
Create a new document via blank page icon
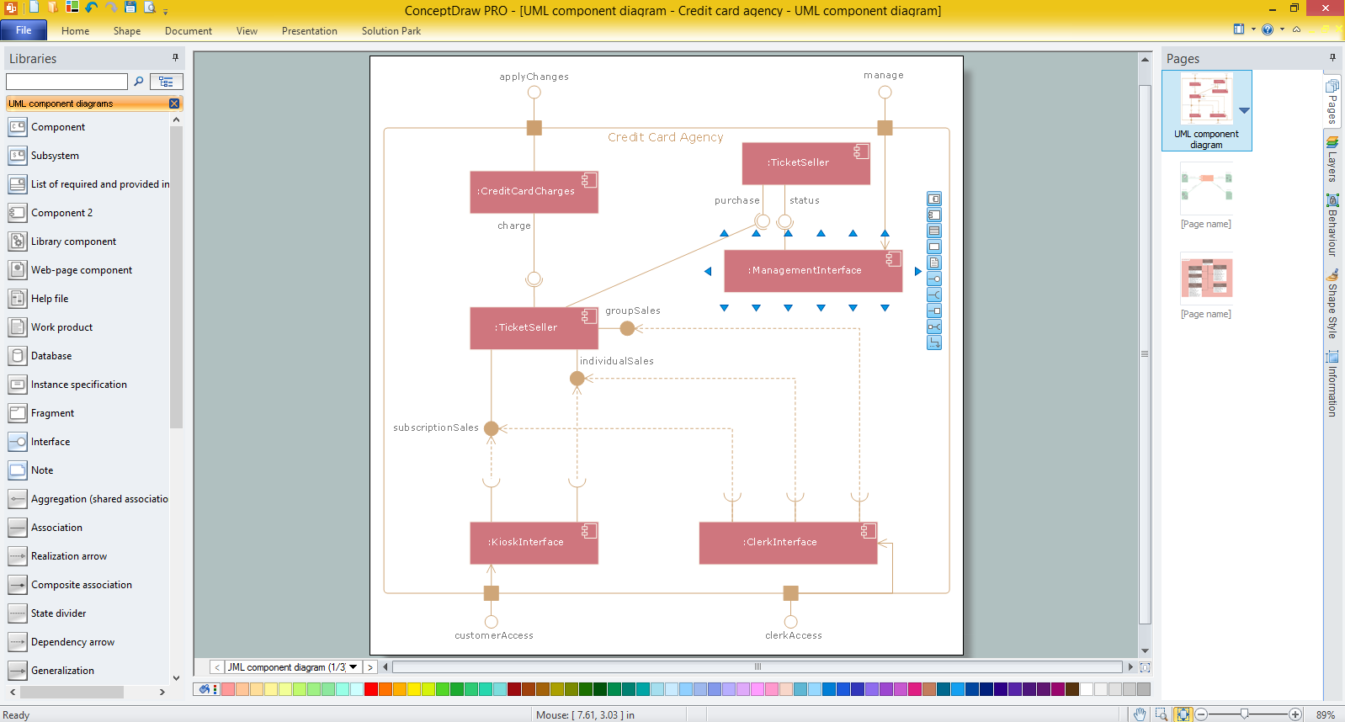tap(34, 8)
